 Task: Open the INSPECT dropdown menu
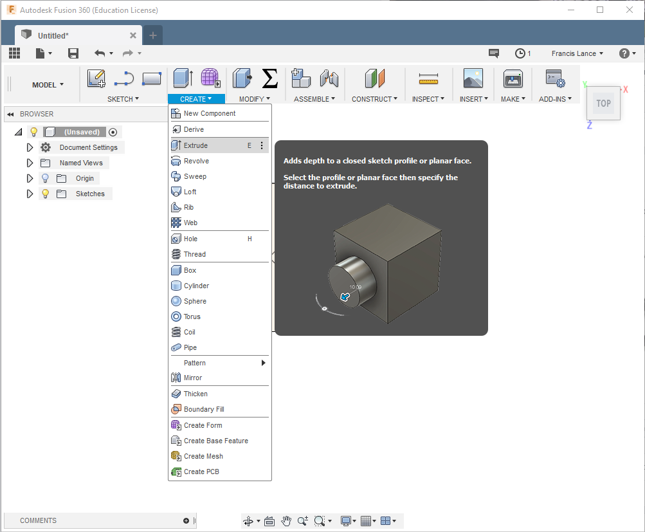428,99
